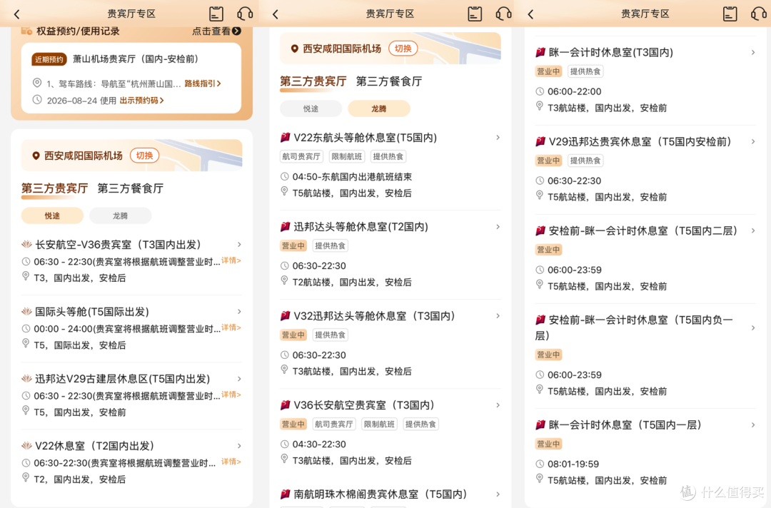Switch to 第三方餐食厅 tab in left panel
Viewport: 771px width, 508px height.
(131, 188)
